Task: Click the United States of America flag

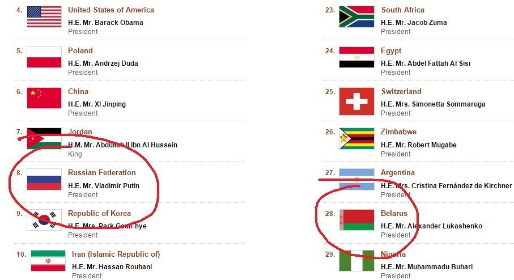Action: click(x=44, y=16)
